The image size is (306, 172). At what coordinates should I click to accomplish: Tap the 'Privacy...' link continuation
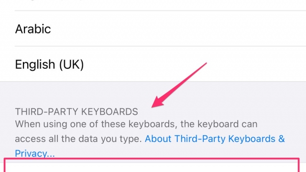[x=35, y=153]
